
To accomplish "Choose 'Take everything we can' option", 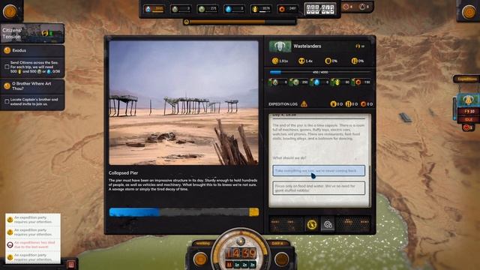I will point(319,170).
